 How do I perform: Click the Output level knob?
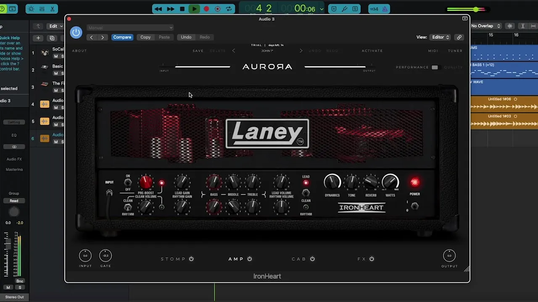(449, 255)
